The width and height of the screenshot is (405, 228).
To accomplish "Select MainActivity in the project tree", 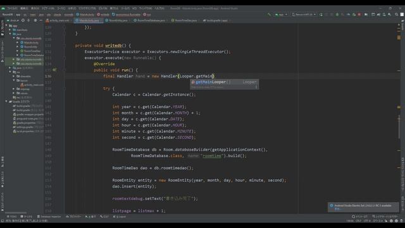I will pyautogui.click(x=30, y=42).
